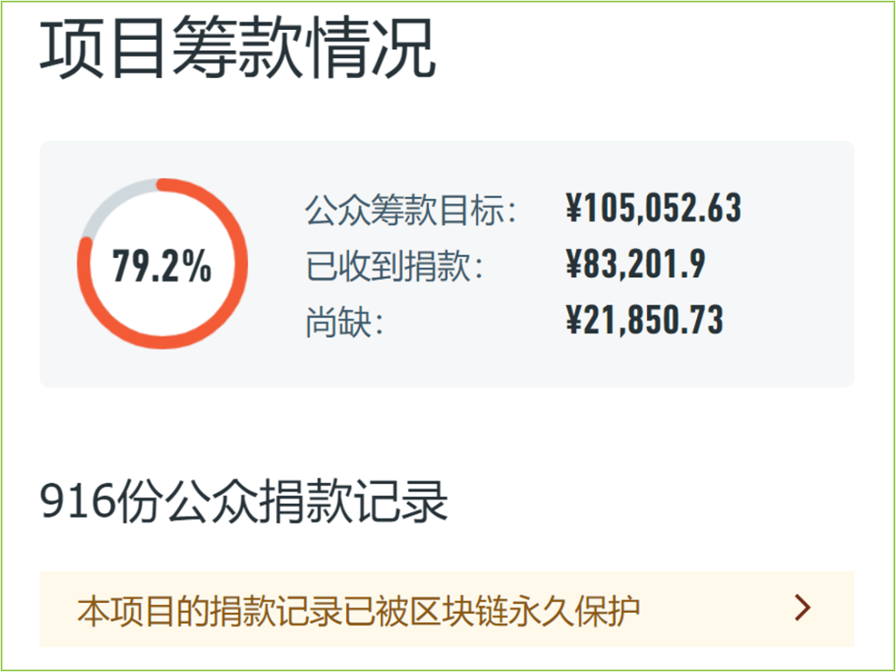Click the ¥21,850.73 shortfall amount

point(645,320)
